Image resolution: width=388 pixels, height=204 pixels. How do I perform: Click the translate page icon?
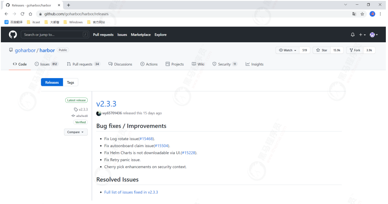point(354,14)
